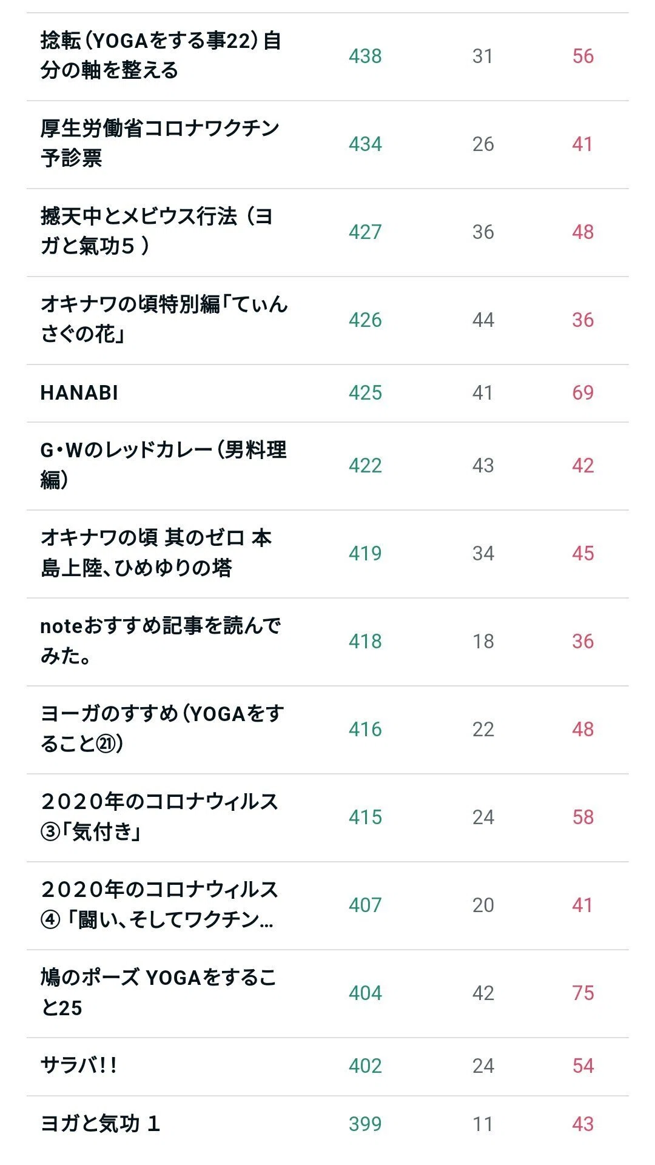655x1165 pixels.
Task: Click view count 402 for サラバ!!
Action: click(x=365, y=1066)
